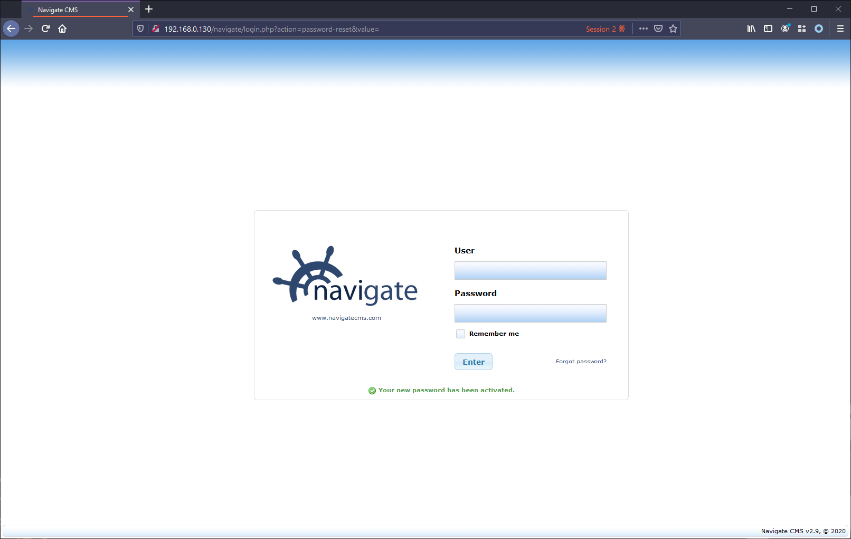Click the Remember me label text

pos(494,334)
